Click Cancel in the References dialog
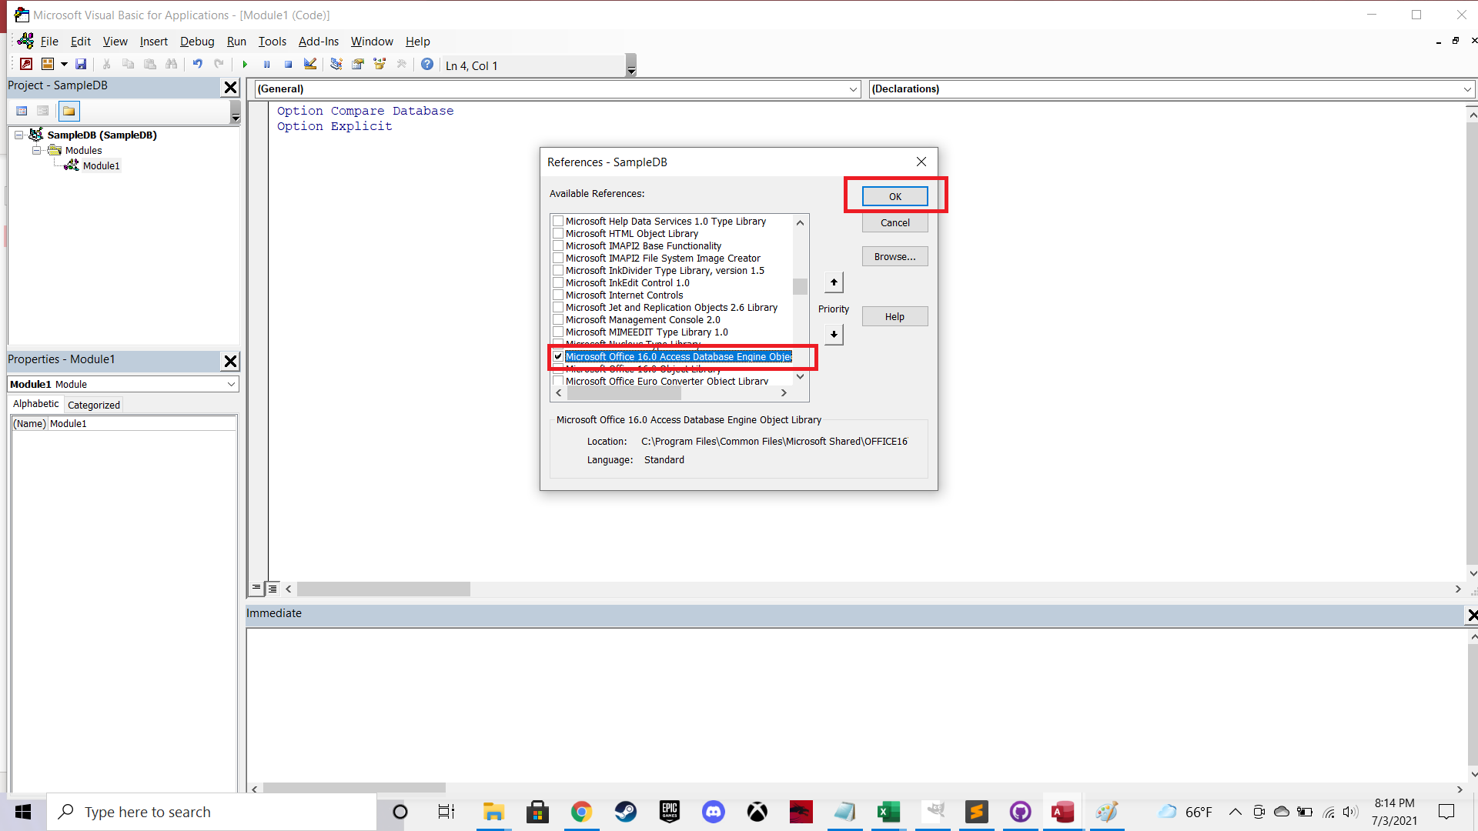 [x=894, y=222]
